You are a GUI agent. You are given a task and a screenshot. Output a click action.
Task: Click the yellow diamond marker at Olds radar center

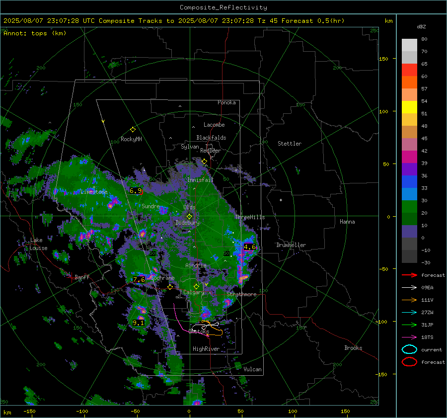tap(189, 217)
